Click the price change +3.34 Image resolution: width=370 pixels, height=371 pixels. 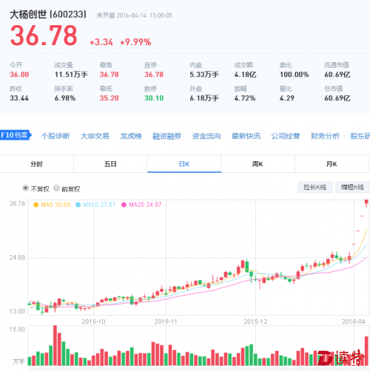[x=101, y=42]
